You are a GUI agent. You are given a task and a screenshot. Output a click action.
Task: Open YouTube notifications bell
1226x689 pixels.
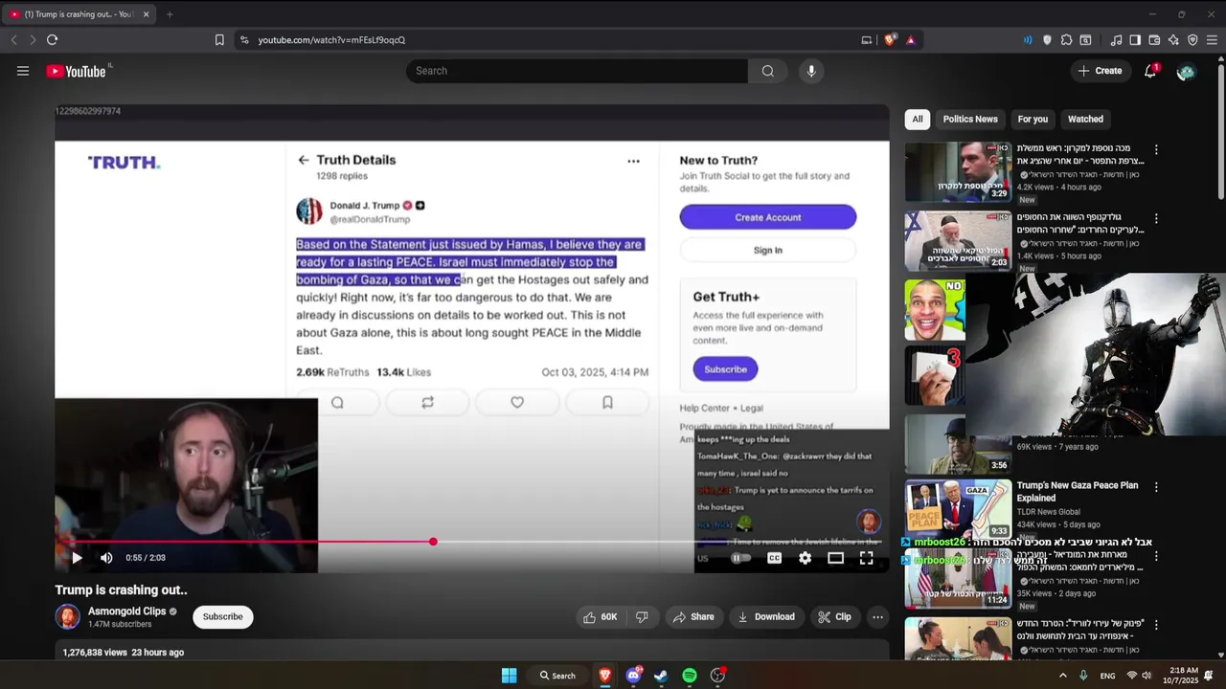pos(1150,71)
